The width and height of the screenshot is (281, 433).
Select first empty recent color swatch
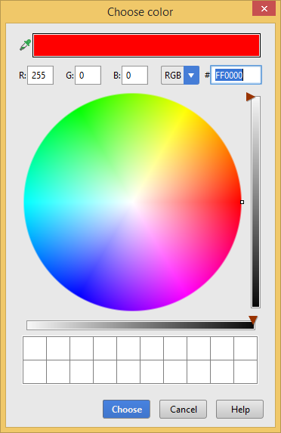tap(35, 348)
